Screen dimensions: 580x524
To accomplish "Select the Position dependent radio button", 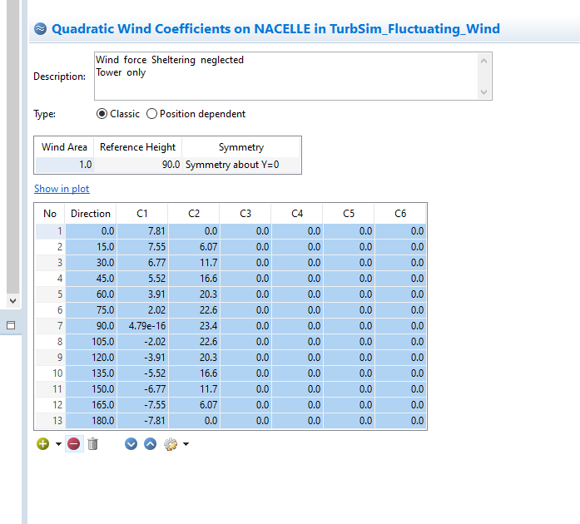I will click(x=151, y=114).
